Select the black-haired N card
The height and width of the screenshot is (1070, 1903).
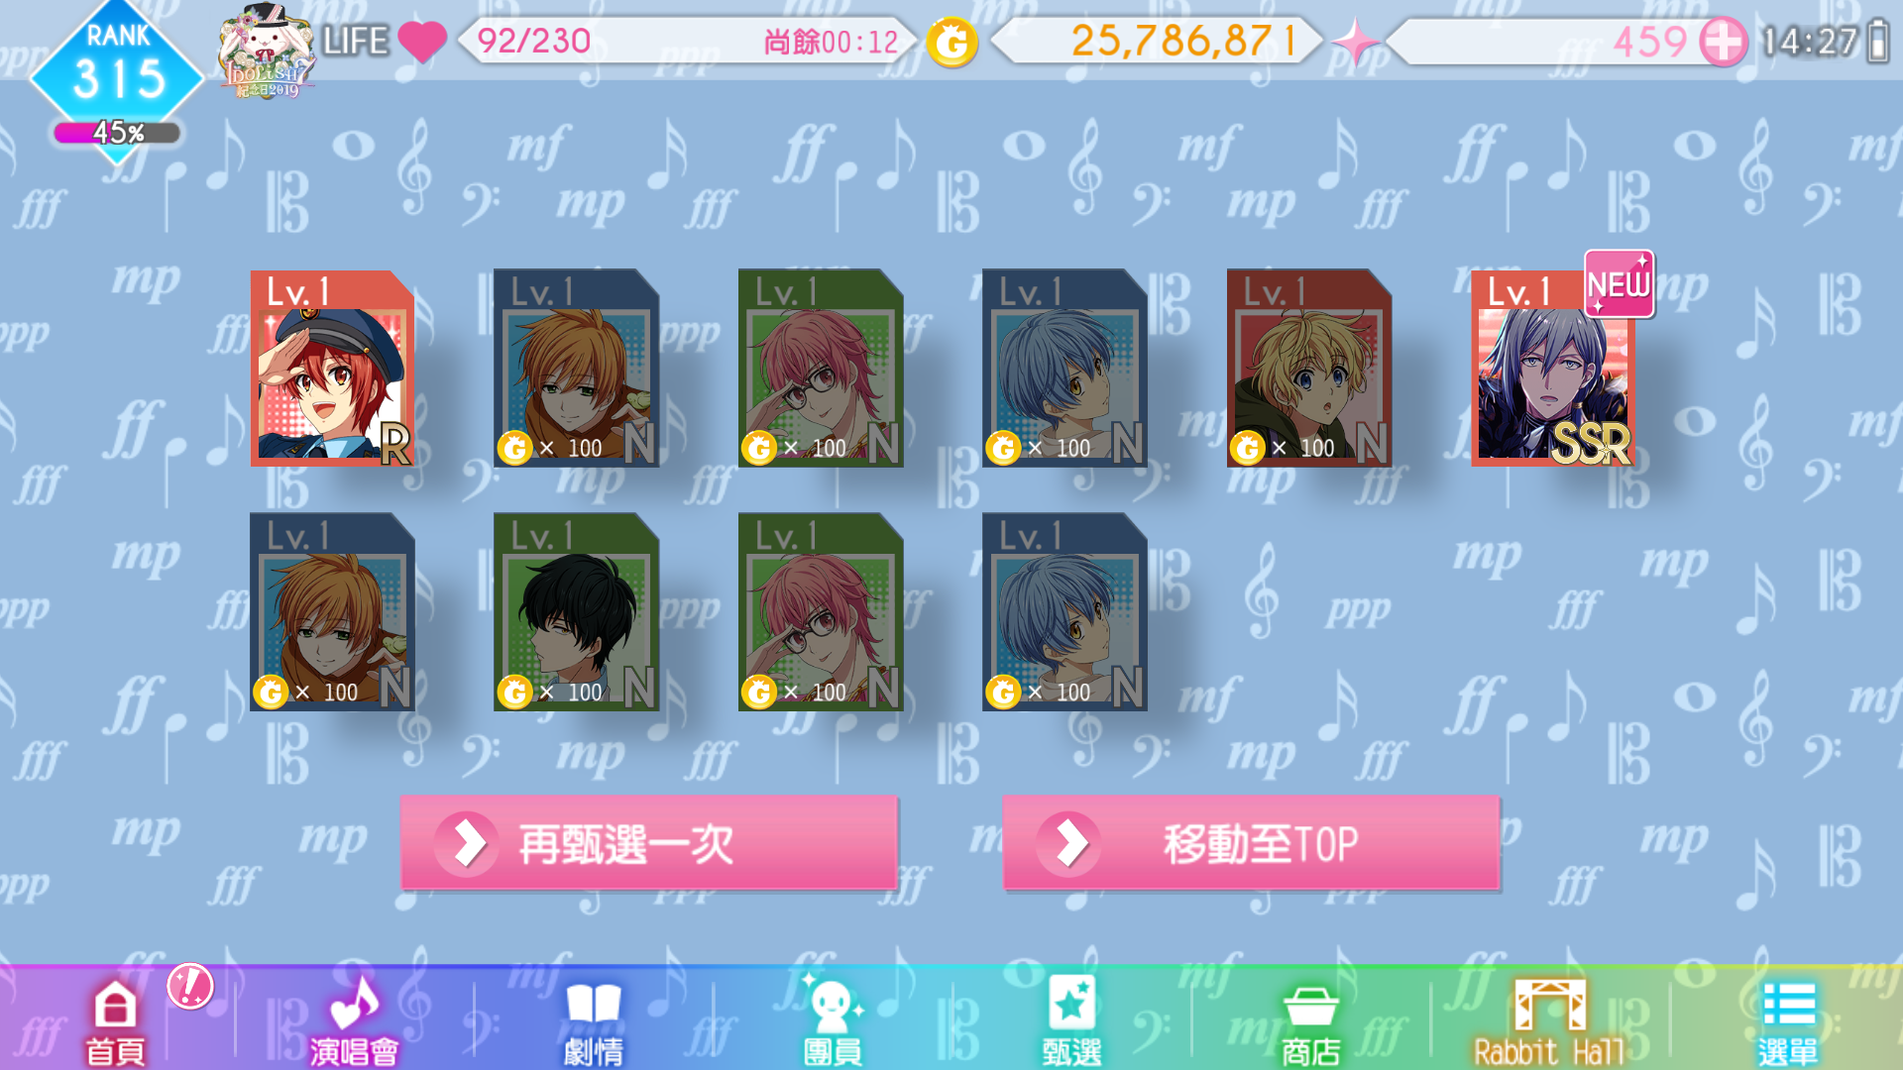click(x=576, y=611)
